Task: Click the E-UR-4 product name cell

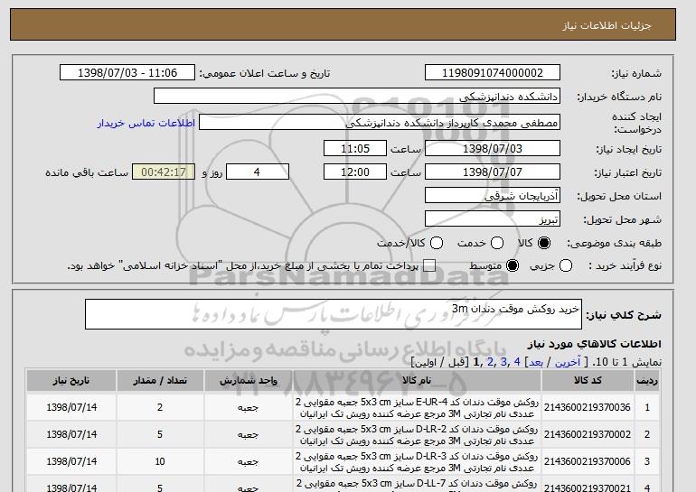Action: [417, 408]
